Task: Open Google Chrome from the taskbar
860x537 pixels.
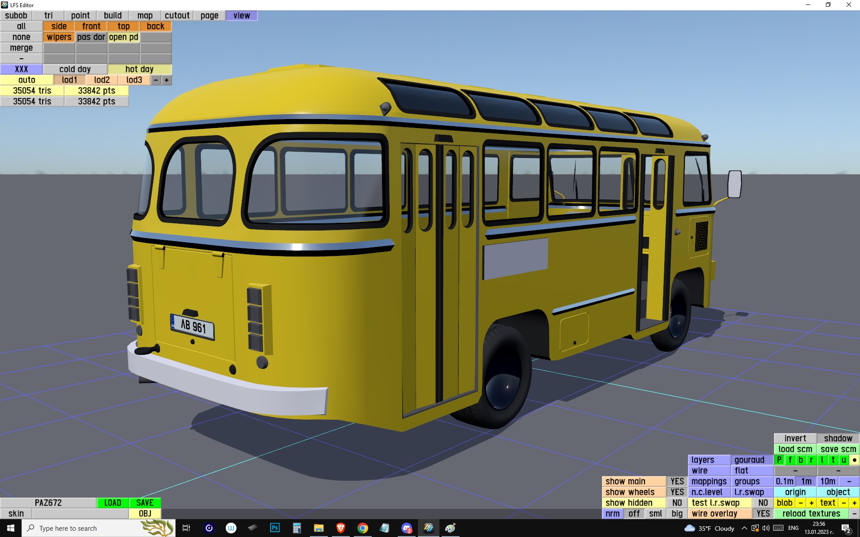Action: [362, 528]
